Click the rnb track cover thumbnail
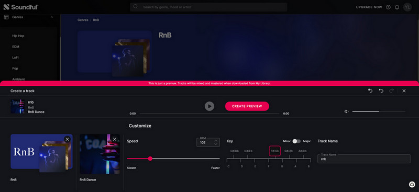The width and height of the screenshot is (419, 192). click(x=17, y=107)
